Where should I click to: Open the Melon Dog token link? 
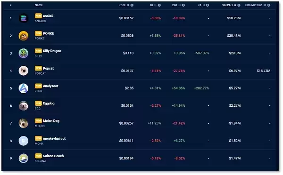[51, 121]
